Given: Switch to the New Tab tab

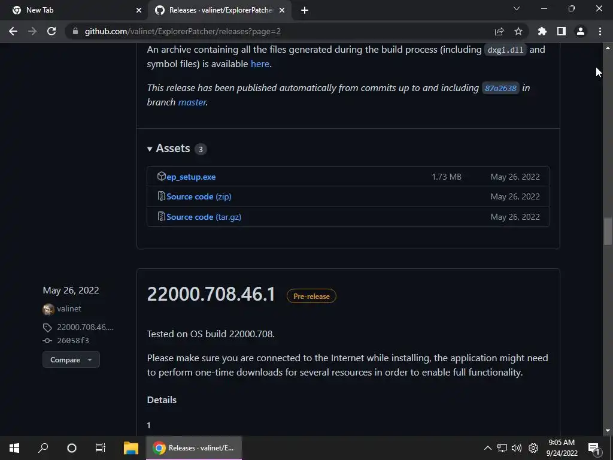Looking at the screenshot, I should (x=74, y=10).
